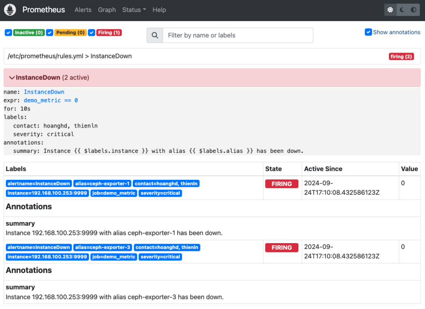Screen dimensions: 425x309
Task: Click Active Since timestamp in ceph-exporter-3 row
Action: (x=342, y=251)
